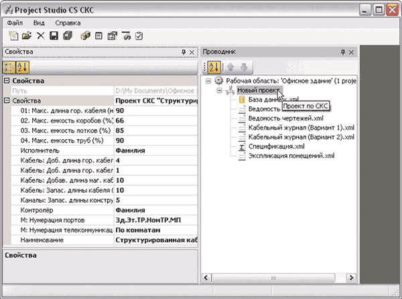Image resolution: width=402 pixels, height=299 pixels.
Task: Select the Кабель: Добав. длина маг. row label
Action: tap(66, 181)
